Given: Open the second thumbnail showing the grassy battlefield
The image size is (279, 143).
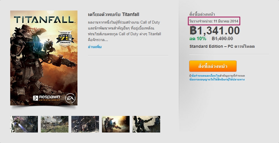Looking at the screenshot, I should coord(55,124).
